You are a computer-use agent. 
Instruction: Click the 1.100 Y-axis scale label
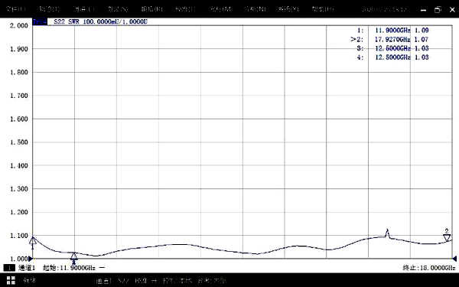click(x=19, y=236)
